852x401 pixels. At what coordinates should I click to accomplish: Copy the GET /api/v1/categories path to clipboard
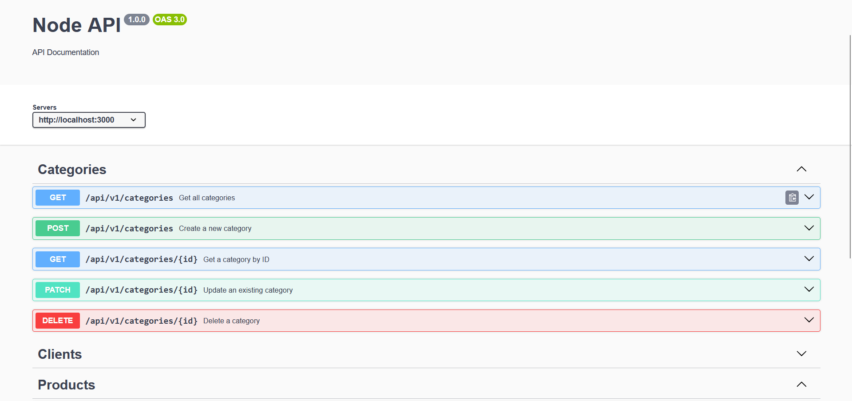tap(792, 198)
